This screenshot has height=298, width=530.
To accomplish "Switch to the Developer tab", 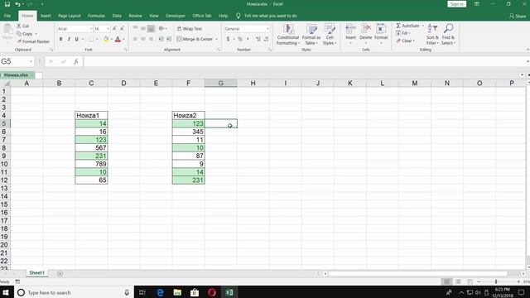I will tap(176, 16).
